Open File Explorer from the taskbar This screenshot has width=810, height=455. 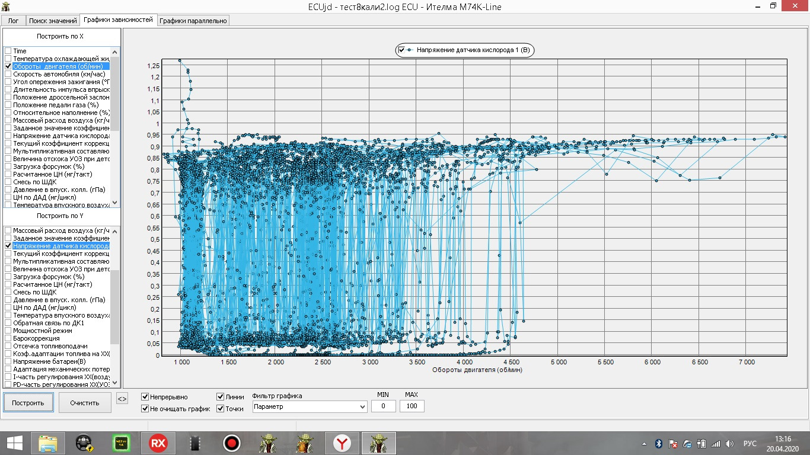(47, 443)
